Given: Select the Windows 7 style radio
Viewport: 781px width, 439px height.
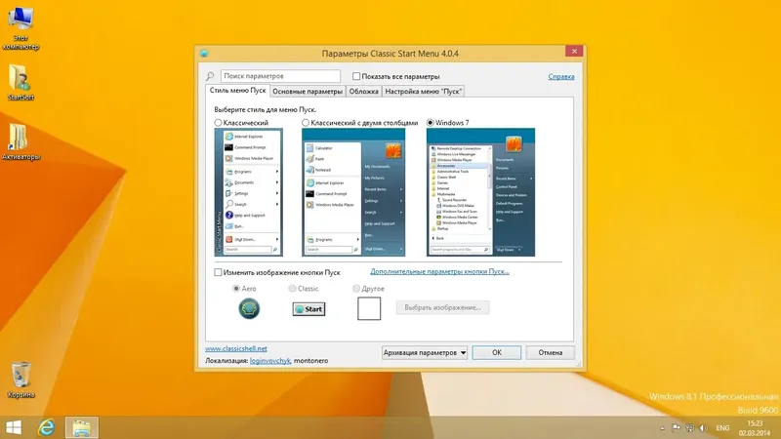Looking at the screenshot, I should coord(430,123).
